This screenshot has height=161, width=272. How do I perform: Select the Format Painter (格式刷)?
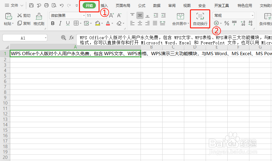coord(39,19)
